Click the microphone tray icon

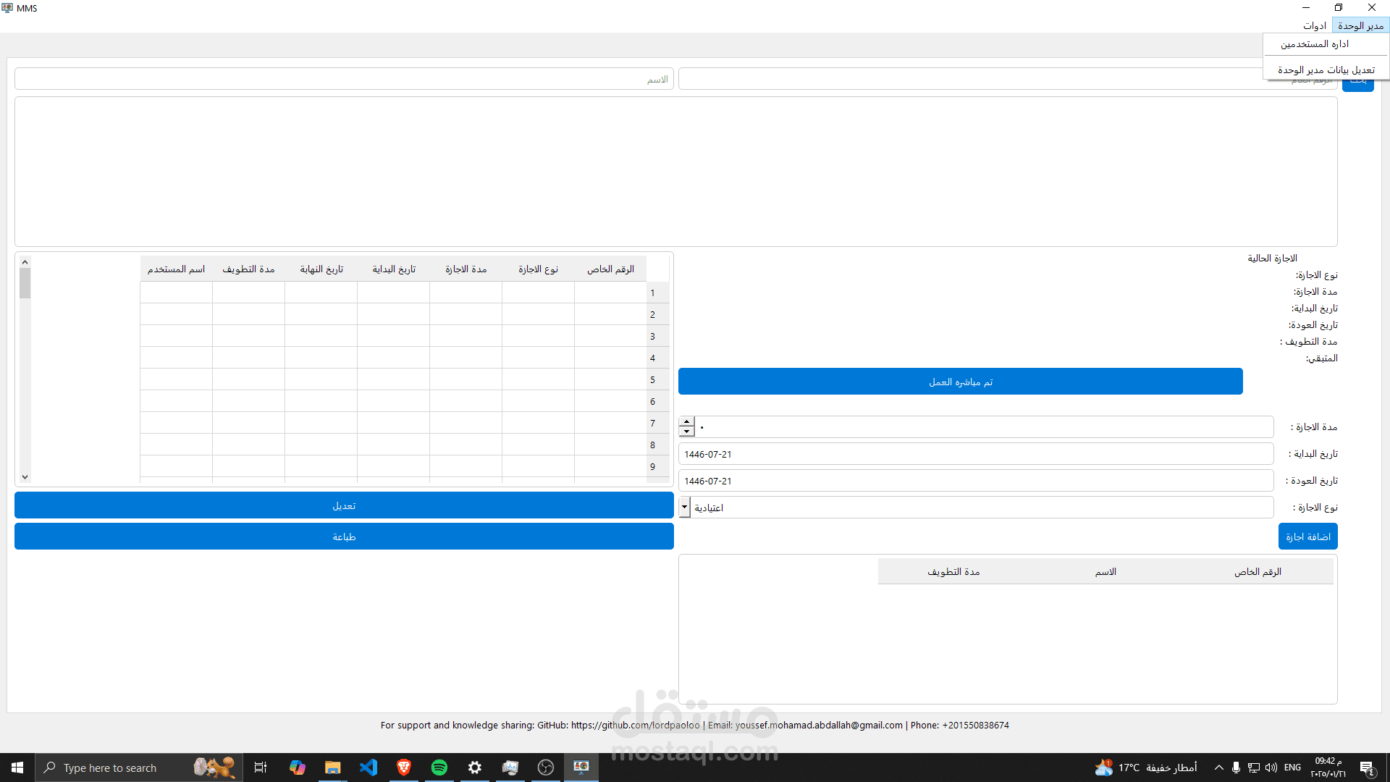[1236, 768]
